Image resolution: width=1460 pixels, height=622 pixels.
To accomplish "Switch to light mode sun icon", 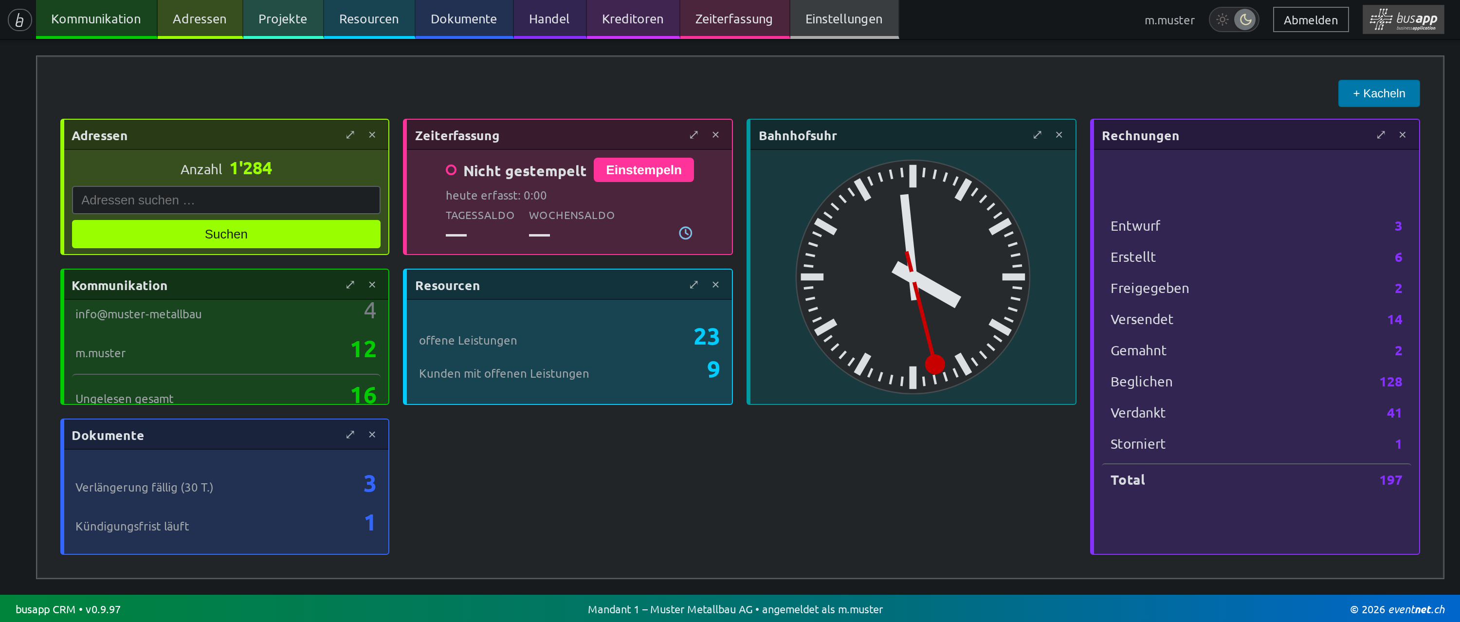I will [x=1223, y=20].
